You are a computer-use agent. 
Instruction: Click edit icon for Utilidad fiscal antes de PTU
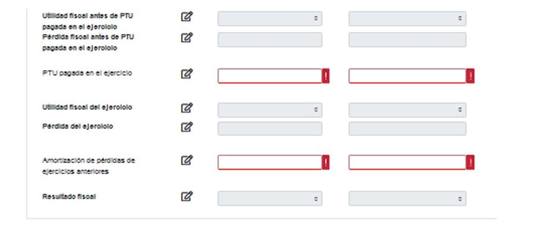pyautogui.click(x=187, y=17)
